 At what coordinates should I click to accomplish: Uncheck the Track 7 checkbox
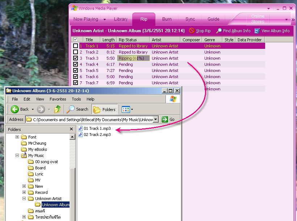pos(75,83)
